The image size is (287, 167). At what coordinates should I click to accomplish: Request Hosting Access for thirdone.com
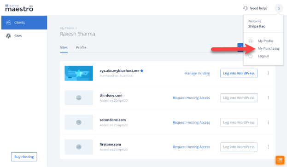pyautogui.click(x=191, y=98)
